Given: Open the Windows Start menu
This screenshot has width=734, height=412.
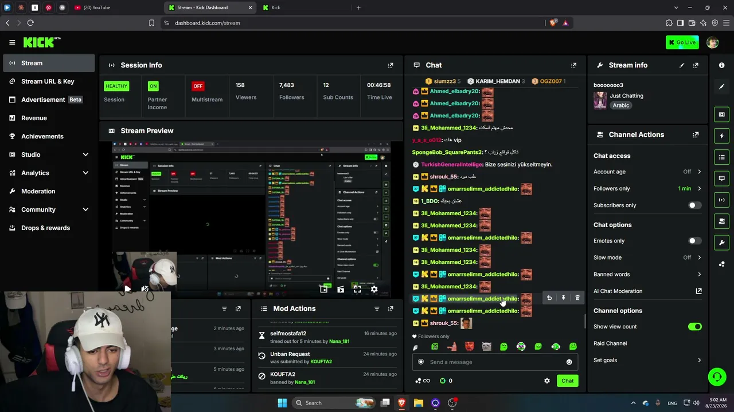Looking at the screenshot, I should (282, 403).
